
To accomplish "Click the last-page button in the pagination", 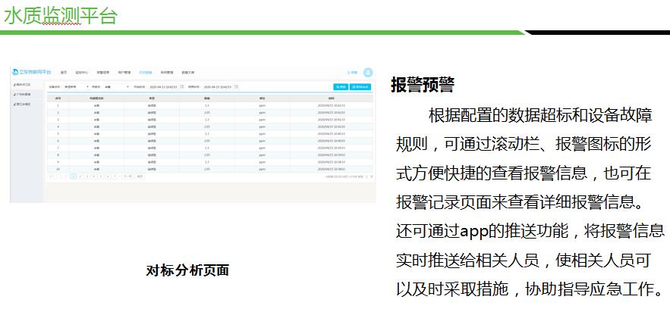I will [140, 176].
